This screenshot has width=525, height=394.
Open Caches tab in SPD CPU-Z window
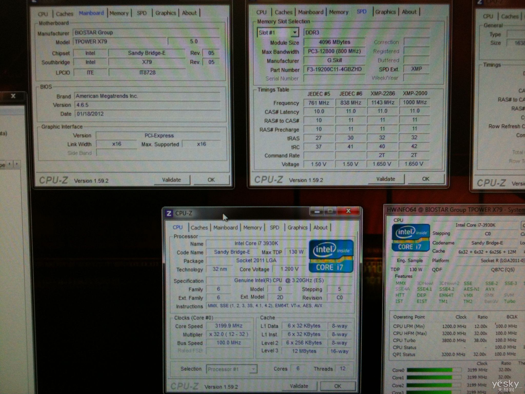tap(284, 12)
